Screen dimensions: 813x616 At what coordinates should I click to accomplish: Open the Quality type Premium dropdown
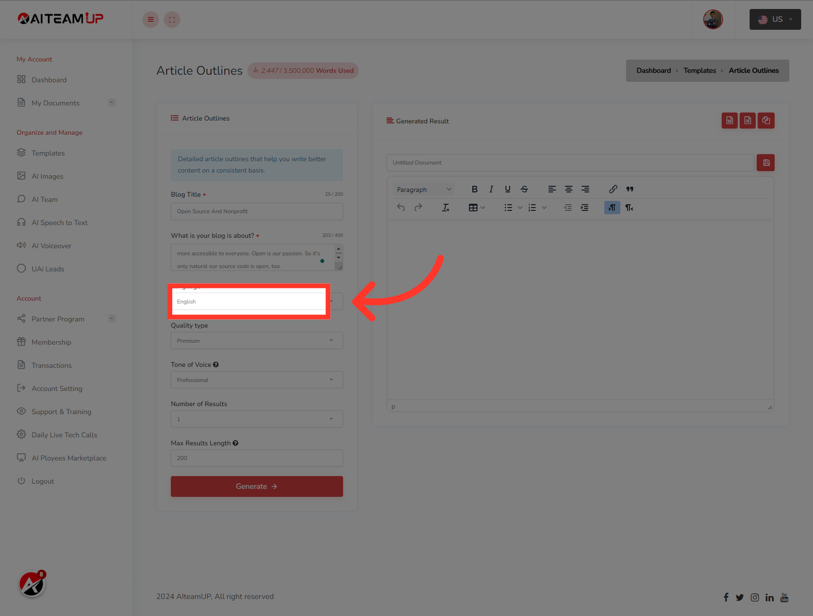[x=257, y=340]
